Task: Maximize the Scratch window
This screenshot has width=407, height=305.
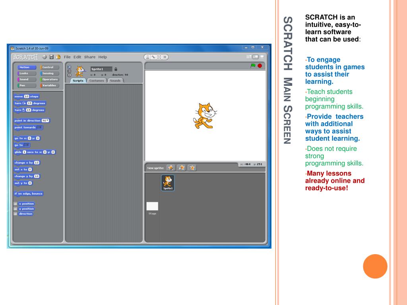Action: click(x=253, y=48)
